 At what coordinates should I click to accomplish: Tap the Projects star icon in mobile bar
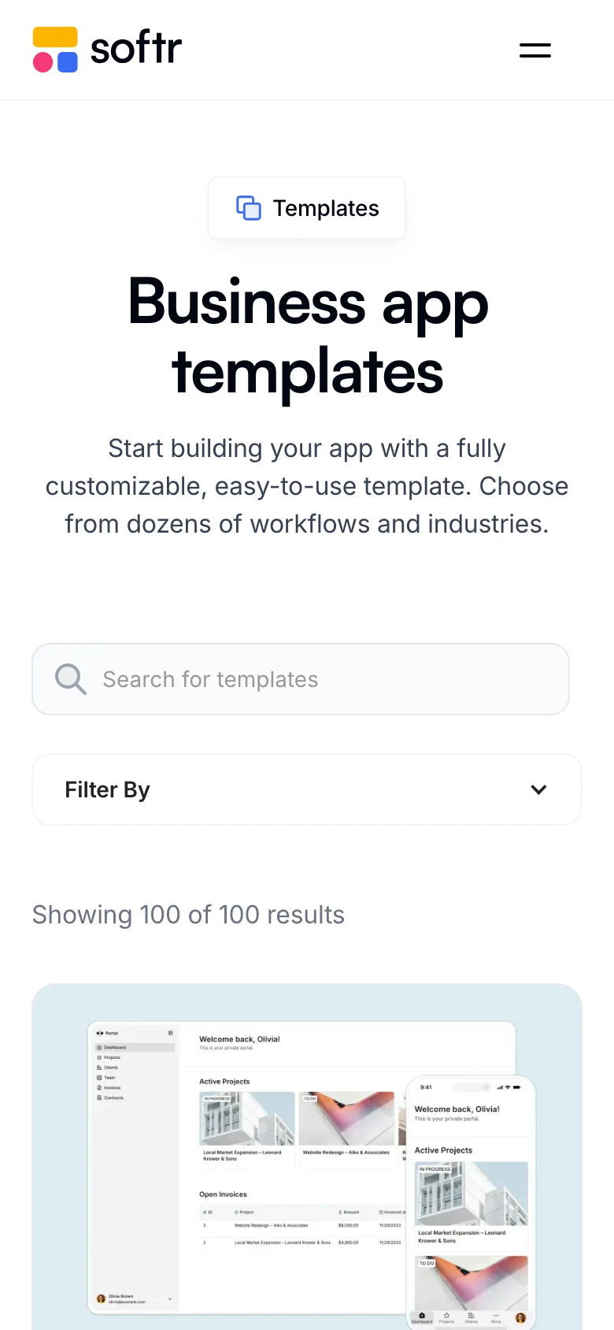(x=446, y=1315)
